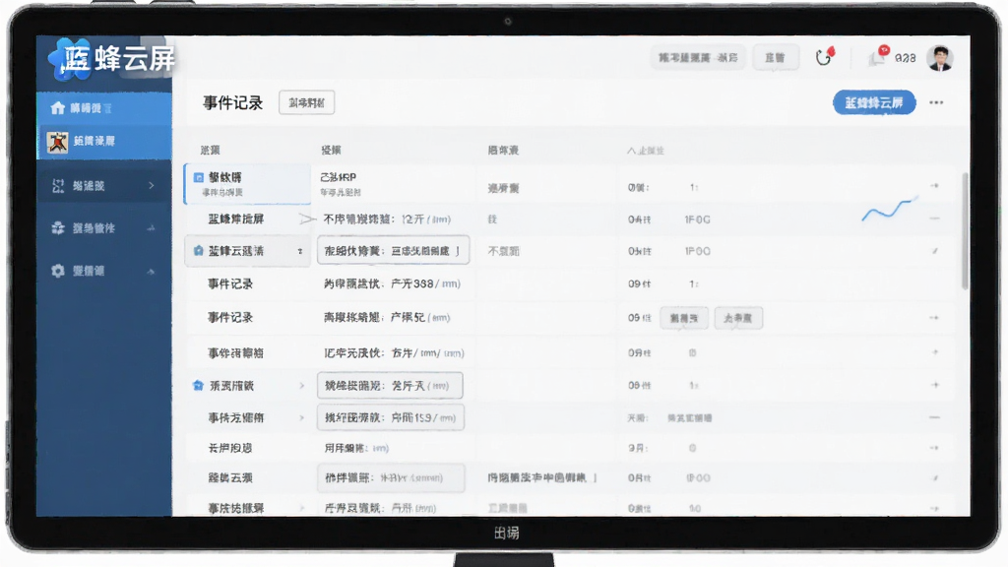
Task: Click the 蓝蜂云屏 logo in the sidebar header
Action: 112,59
